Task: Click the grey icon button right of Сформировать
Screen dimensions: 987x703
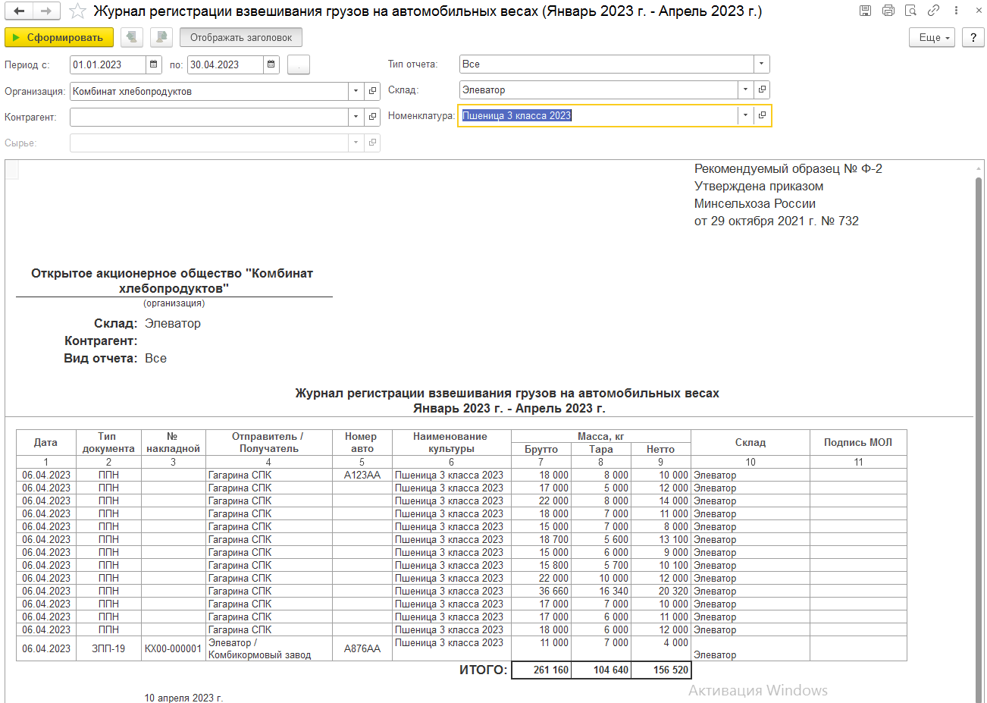Action: (132, 37)
